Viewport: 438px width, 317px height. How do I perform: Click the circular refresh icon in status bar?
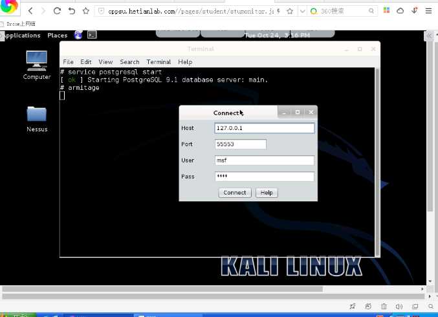pos(368,307)
